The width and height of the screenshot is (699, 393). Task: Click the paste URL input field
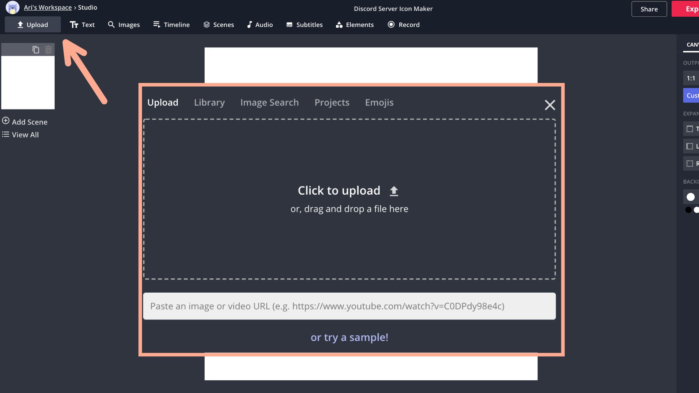point(349,306)
